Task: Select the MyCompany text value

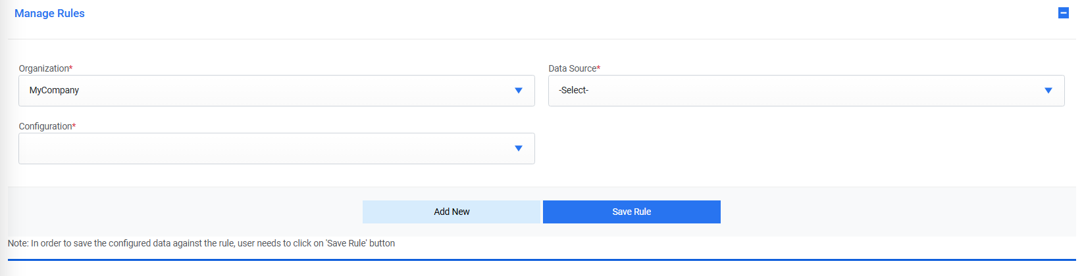Action: click(x=54, y=91)
